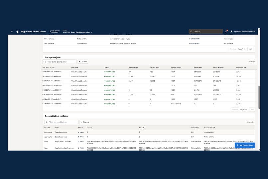Sort jobs by Status column header

pyautogui.click(x=107, y=67)
